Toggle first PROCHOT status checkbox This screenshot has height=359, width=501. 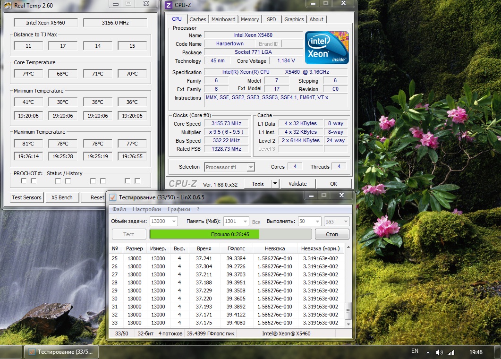pyautogui.click(x=23, y=181)
